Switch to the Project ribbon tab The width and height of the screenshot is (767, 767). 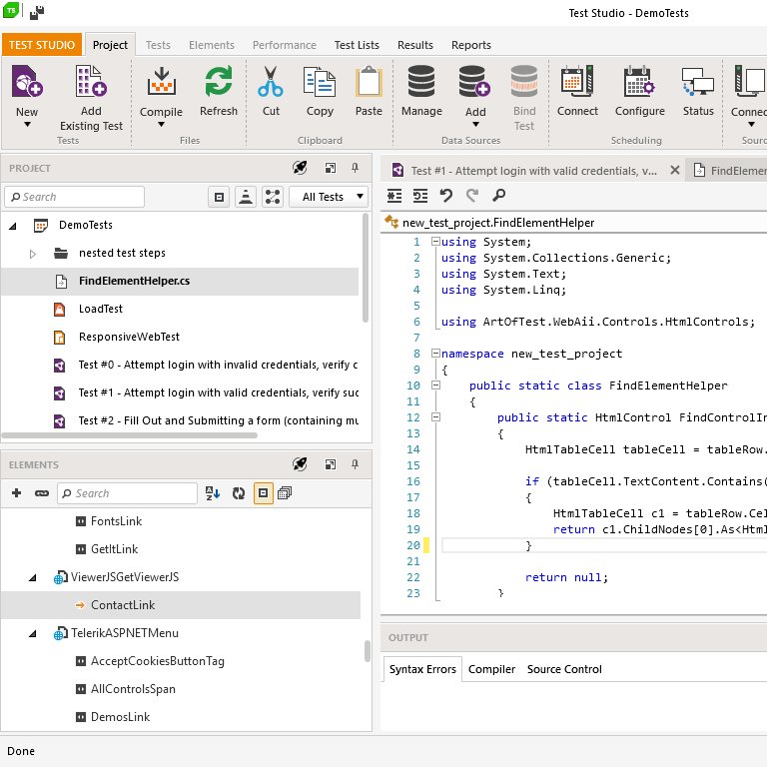click(110, 45)
